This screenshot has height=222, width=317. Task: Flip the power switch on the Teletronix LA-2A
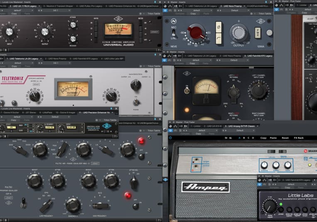[x=136, y=102]
